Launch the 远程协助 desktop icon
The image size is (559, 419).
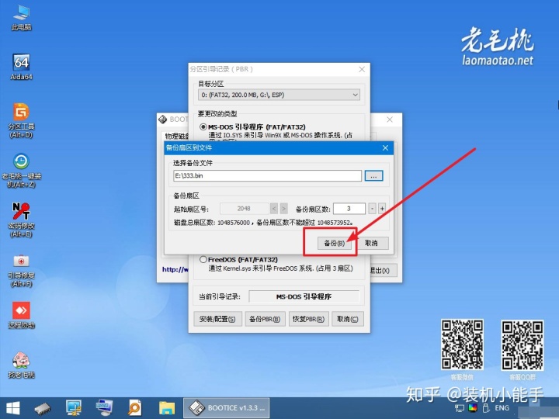(x=22, y=315)
